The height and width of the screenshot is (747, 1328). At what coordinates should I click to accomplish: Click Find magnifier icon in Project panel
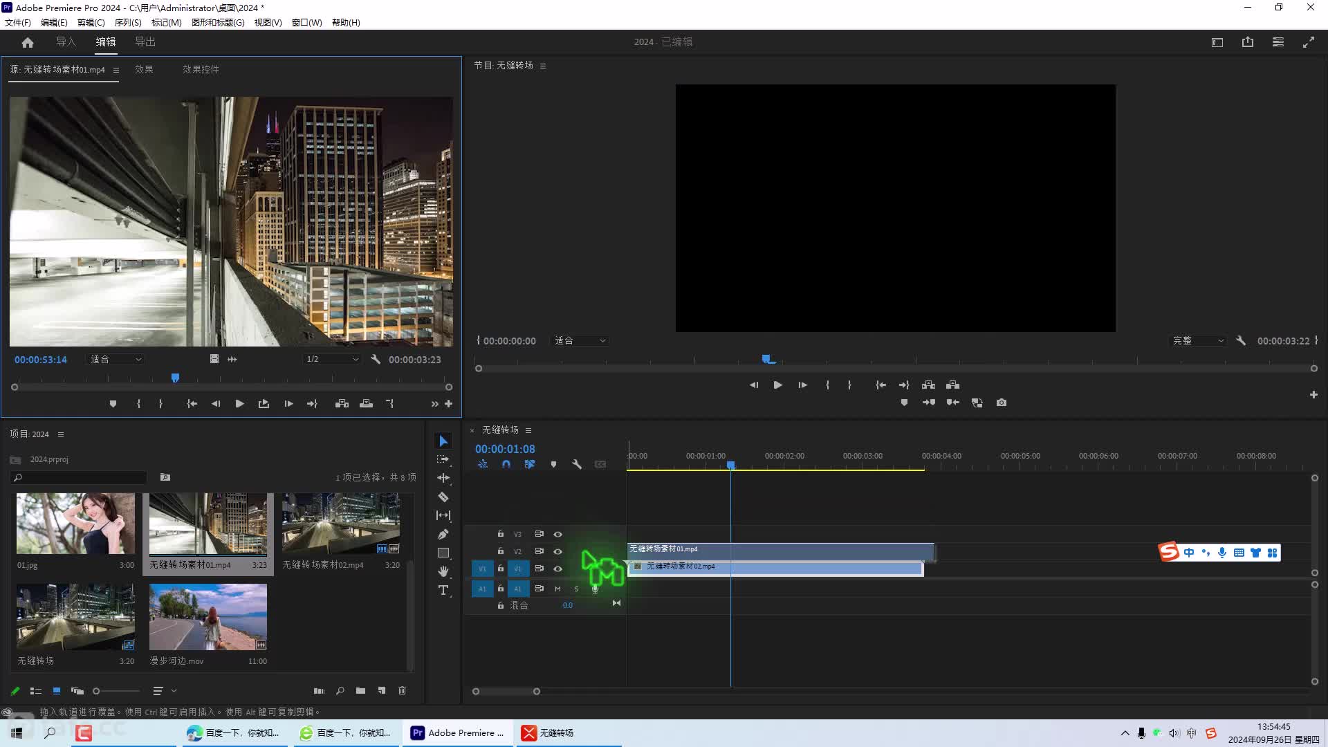340,690
